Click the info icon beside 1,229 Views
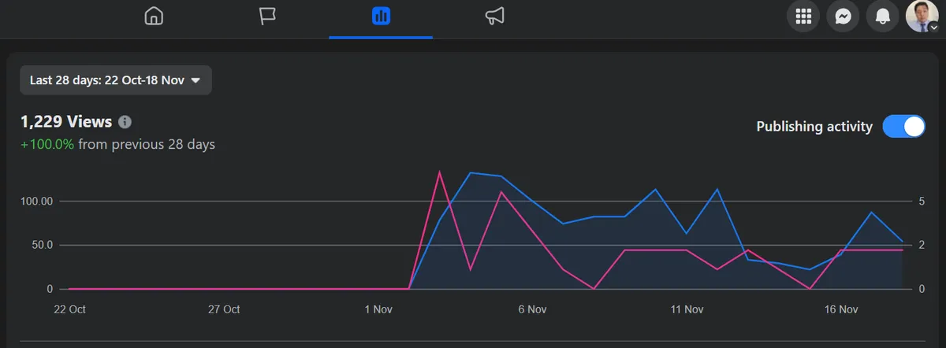Screen dimensions: 946x348 125,122
